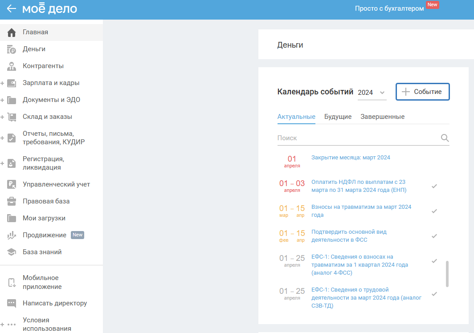Viewport: 474px width, 333px height.
Task: Switch to Будущие tab
Action: (338, 117)
